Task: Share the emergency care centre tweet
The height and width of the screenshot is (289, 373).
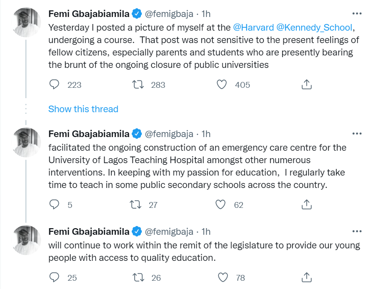Action: [x=306, y=205]
